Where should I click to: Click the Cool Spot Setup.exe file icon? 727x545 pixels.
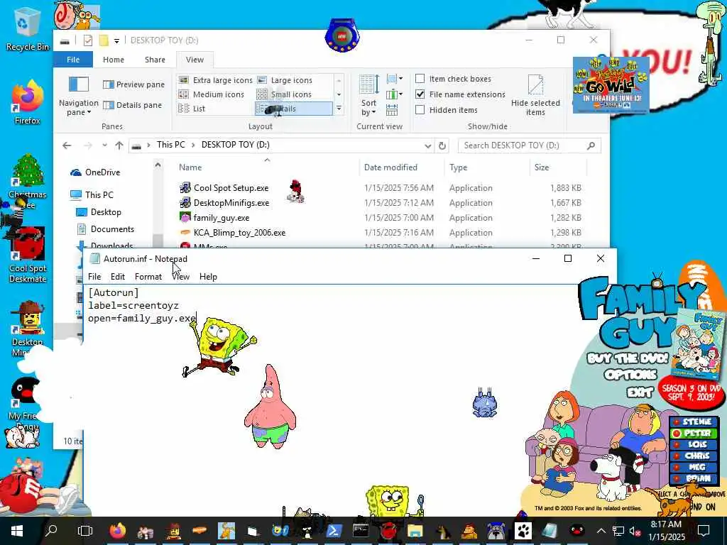point(185,187)
